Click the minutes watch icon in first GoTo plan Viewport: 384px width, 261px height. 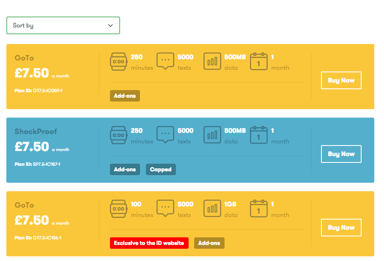(x=118, y=62)
